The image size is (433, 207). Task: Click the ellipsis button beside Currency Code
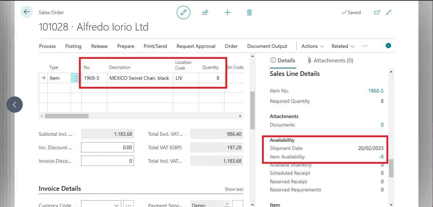click(x=128, y=204)
